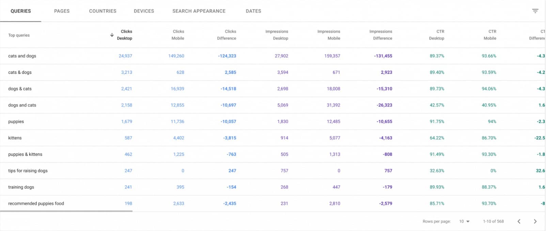
Task: Open the Devices tab
Action: click(144, 11)
